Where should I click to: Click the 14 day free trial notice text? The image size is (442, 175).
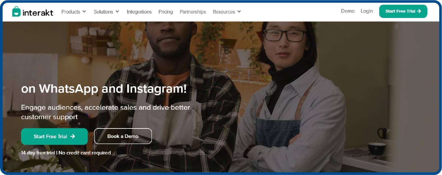tap(66, 153)
